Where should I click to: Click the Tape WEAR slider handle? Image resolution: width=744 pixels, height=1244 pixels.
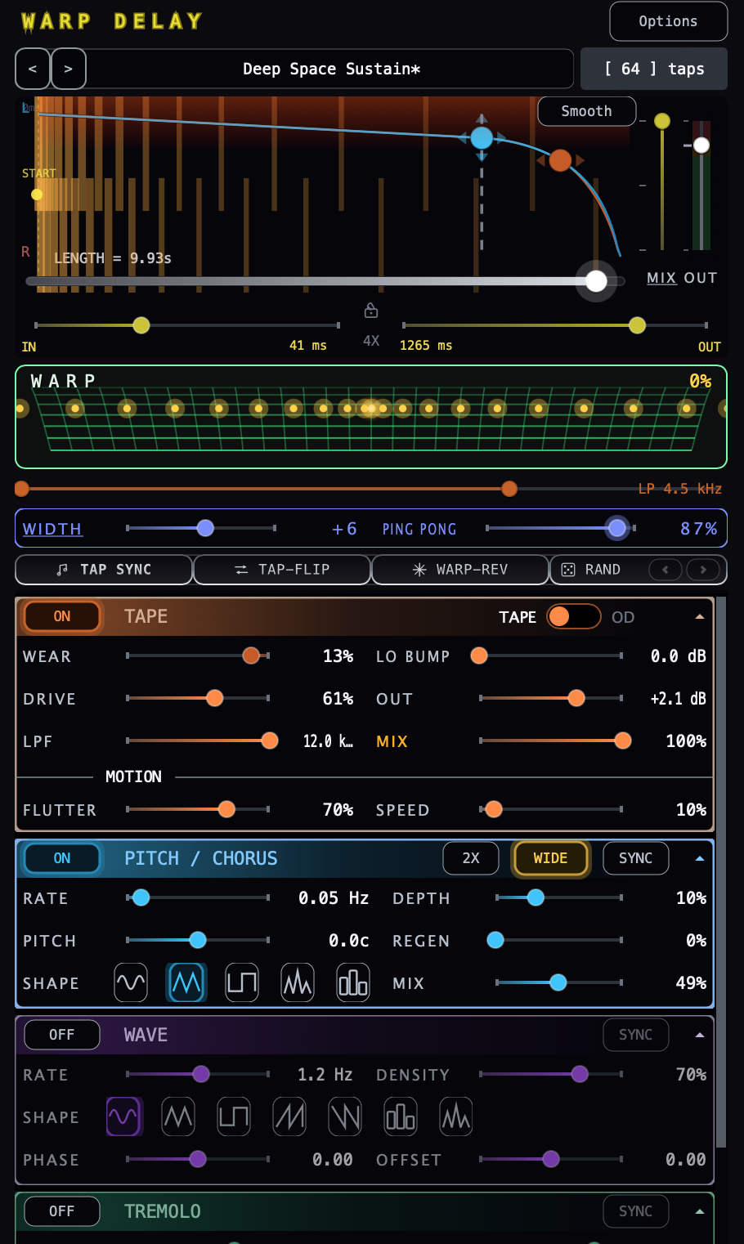click(251, 656)
